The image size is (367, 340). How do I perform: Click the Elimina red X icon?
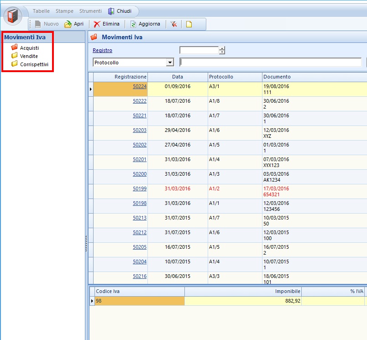97,24
